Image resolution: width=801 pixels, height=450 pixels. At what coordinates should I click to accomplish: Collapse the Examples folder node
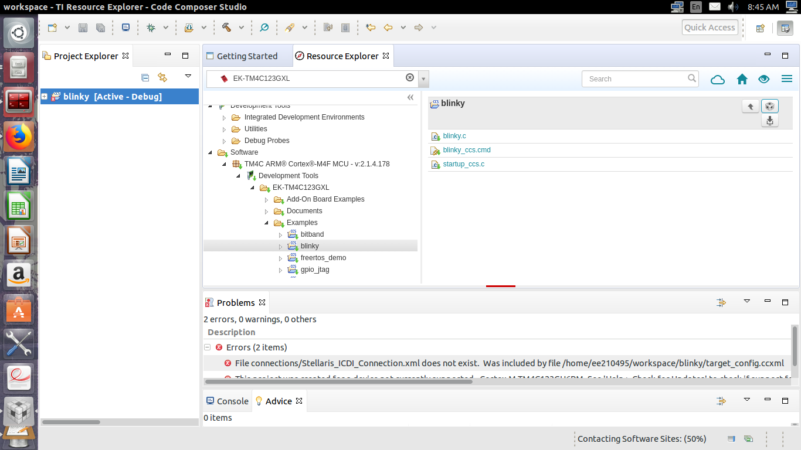coord(266,223)
